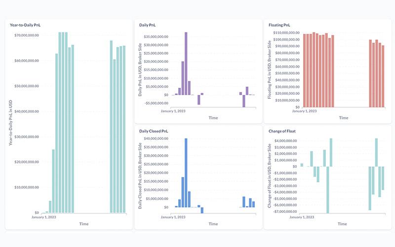The height and width of the screenshot is (247, 395).
Task: Select tallest blue bar in Daily Closed PnL
Action: [186, 173]
